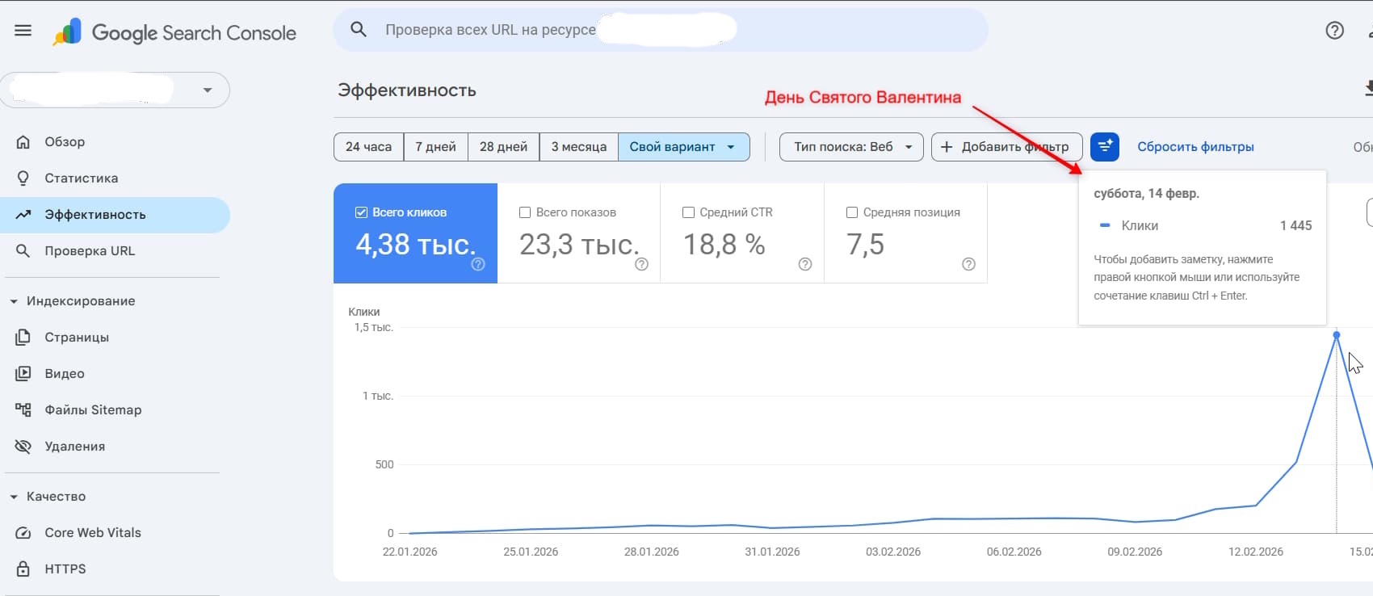Image resolution: width=1373 pixels, height=596 pixels.
Task: Click the help question mark icon
Action: coord(1335,31)
